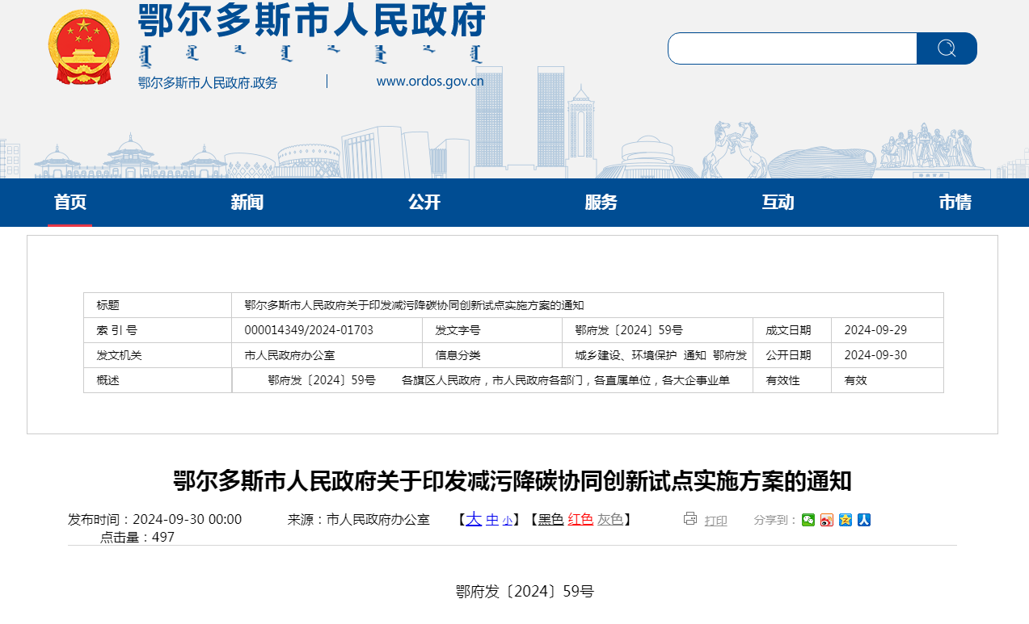Viewport: 1029px width, 624px height.
Task: Click the printer icon
Action: 690,519
